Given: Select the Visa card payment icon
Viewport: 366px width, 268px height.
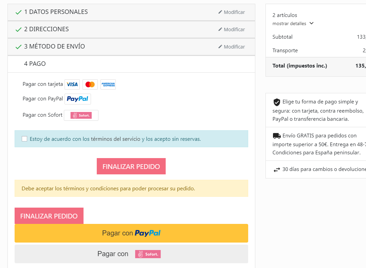Looking at the screenshot, I should [72, 84].
